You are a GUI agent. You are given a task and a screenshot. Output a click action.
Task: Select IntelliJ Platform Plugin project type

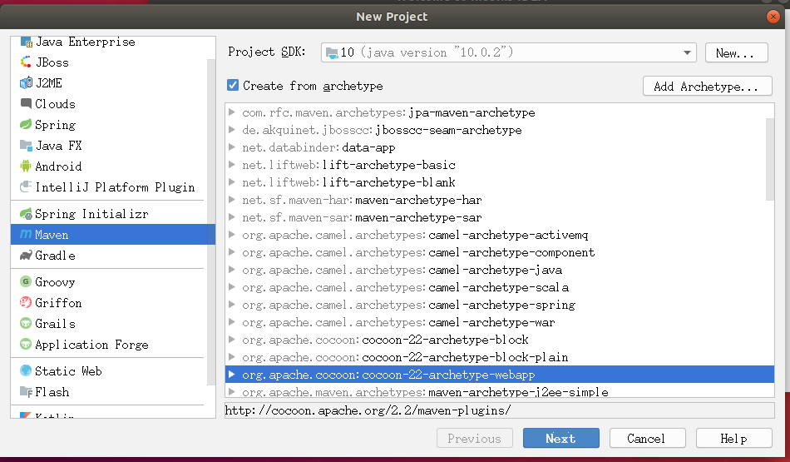coord(115,187)
